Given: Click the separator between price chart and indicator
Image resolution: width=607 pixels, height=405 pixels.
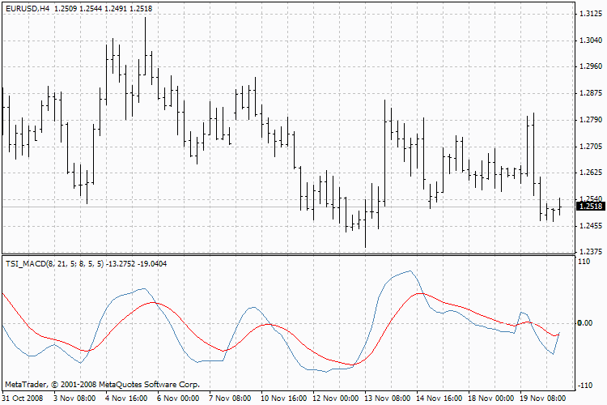Looking at the screenshot, I should [x=288, y=254].
